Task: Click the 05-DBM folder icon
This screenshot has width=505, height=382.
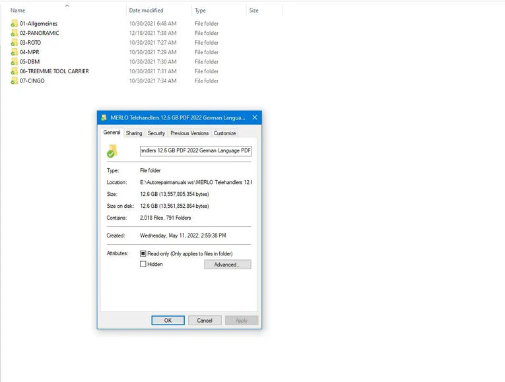Action: (14, 61)
